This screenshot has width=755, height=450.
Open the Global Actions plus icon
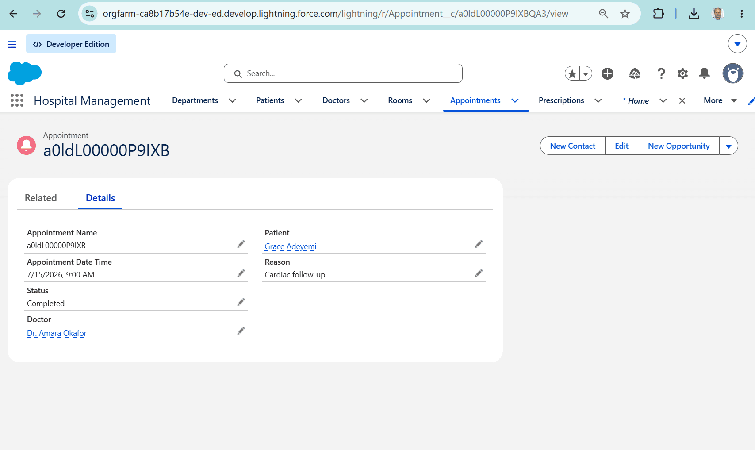[x=607, y=73]
